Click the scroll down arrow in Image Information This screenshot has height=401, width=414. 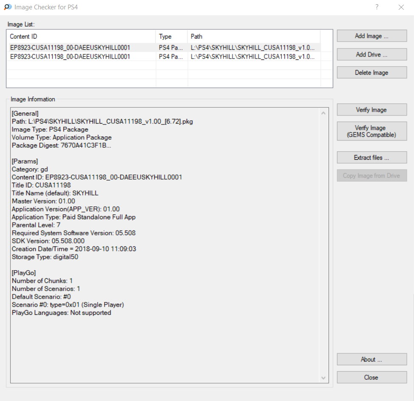323,378
